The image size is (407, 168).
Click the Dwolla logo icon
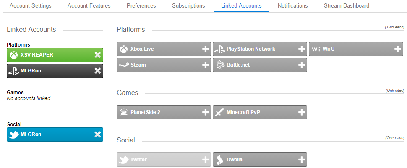220,160
